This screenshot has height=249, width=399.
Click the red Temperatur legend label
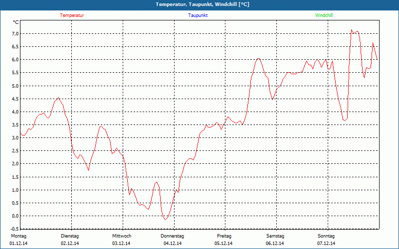point(72,15)
